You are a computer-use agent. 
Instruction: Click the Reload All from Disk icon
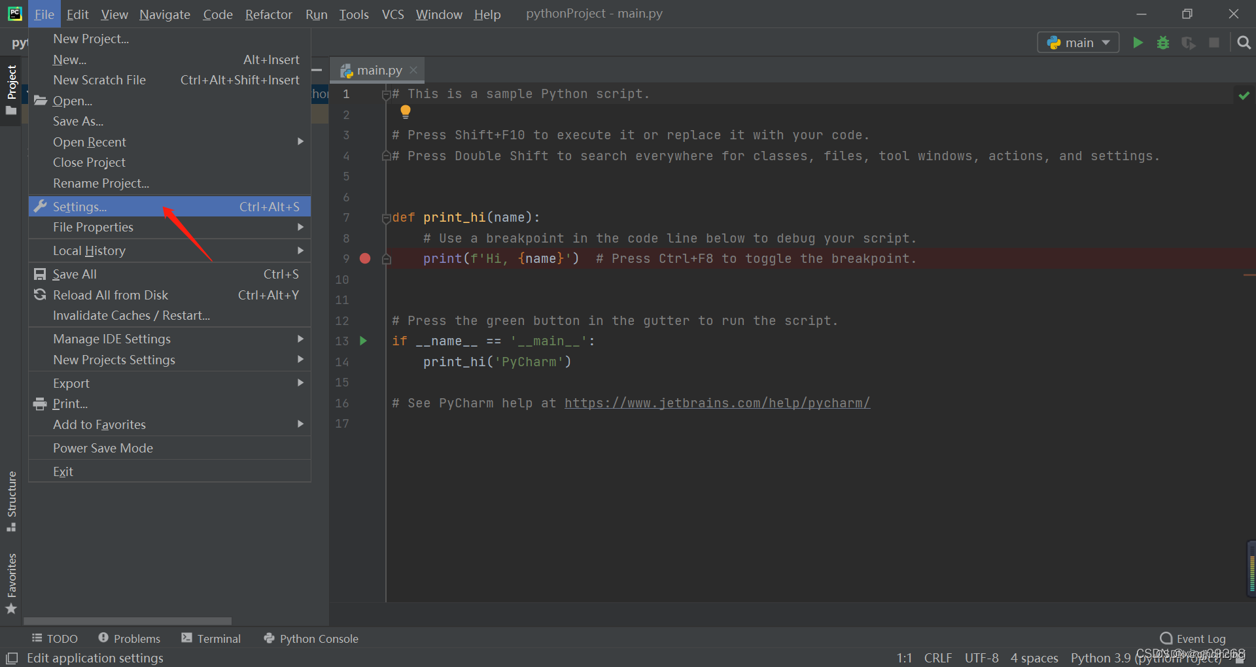(41, 295)
